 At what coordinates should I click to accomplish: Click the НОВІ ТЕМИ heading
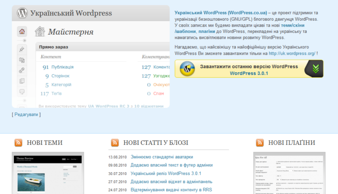click(x=45, y=143)
